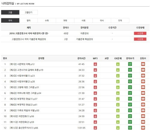Switch to the 도덕 subject tab
The image size is (150, 130).
pos(120,20)
